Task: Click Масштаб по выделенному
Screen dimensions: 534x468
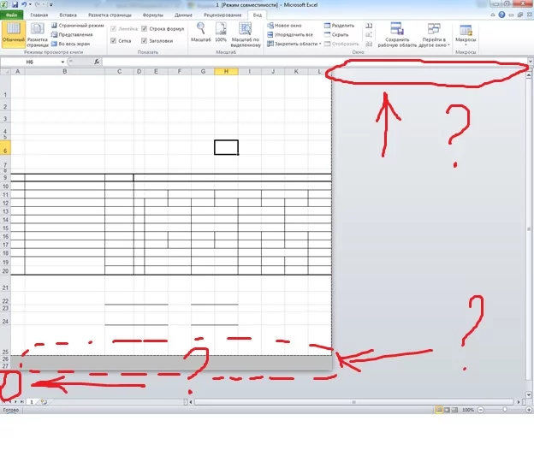Action: [246, 34]
